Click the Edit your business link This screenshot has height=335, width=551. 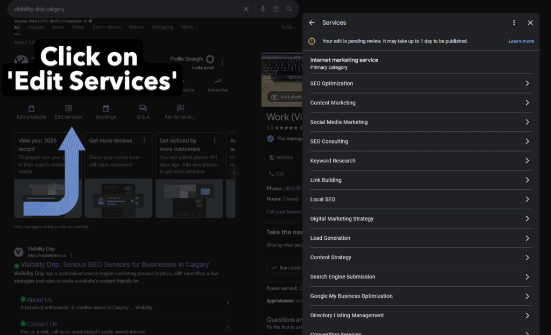284,212
